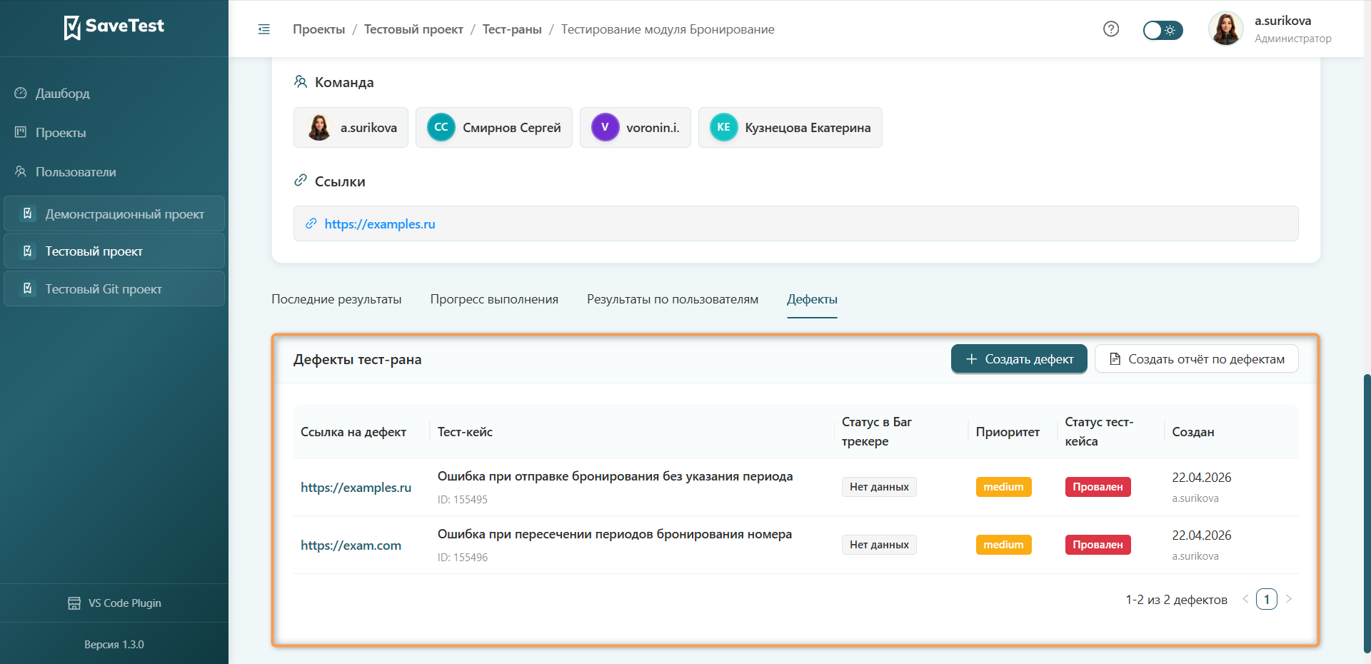Toggle light/dark theme switch
Viewport: 1371px width, 664px height.
pyautogui.click(x=1162, y=30)
